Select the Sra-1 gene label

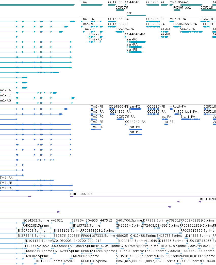click(185, 2)
